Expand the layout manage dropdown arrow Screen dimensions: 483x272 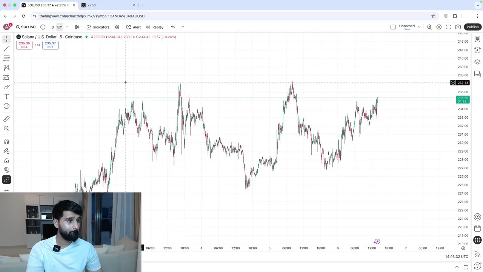[x=419, y=27]
